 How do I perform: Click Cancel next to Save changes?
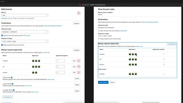pyautogui.click(x=112, y=82)
